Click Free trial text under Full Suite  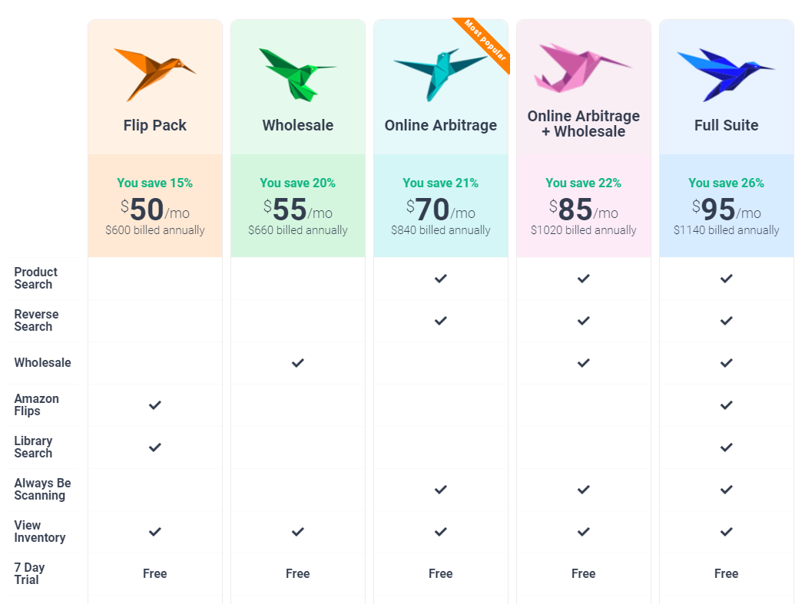[x=727, y=573]
